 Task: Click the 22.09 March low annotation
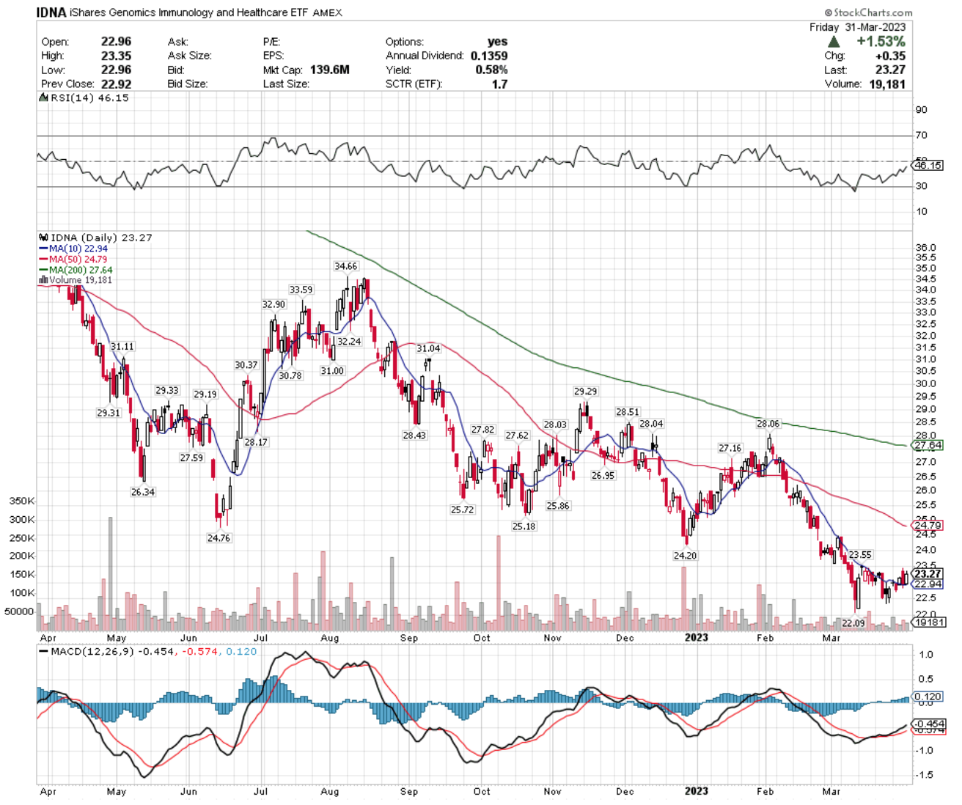pyautogui.click(x=853, y=623)
